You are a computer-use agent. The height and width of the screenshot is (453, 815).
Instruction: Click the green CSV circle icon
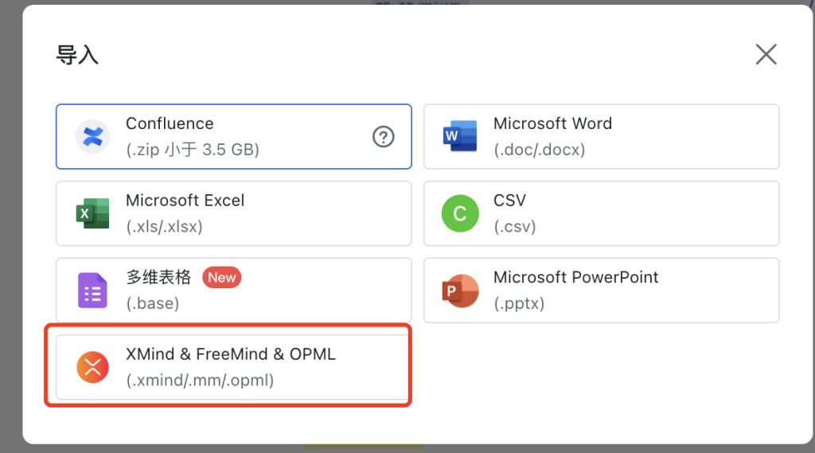point(460,213)
